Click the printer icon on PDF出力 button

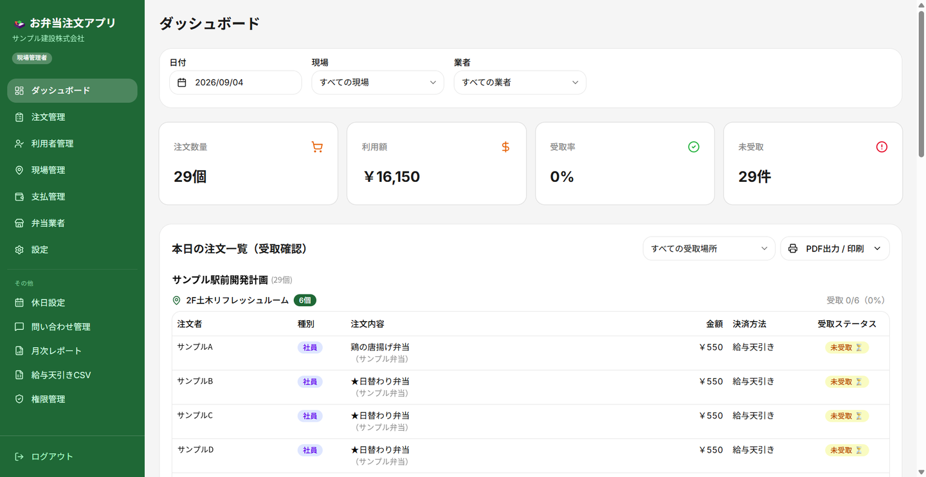pos(793,249)
